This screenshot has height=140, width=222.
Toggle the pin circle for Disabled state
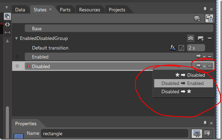point(17,66)
